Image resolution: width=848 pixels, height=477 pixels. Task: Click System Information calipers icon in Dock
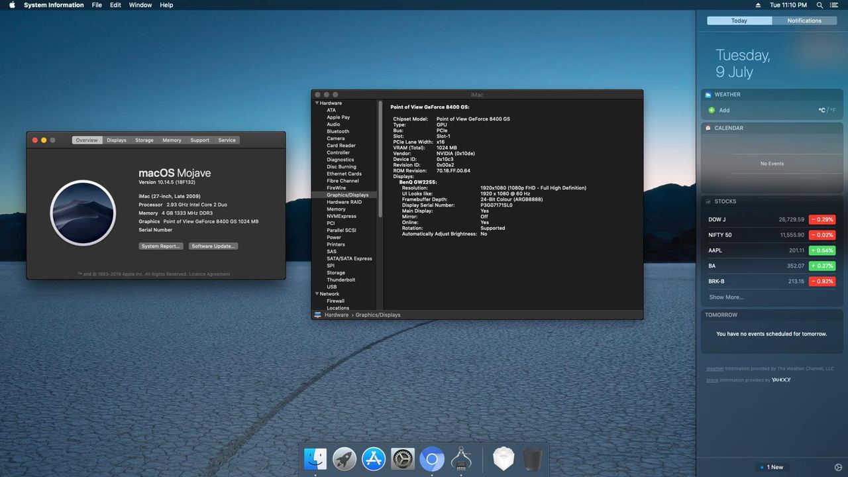point(461,458)
